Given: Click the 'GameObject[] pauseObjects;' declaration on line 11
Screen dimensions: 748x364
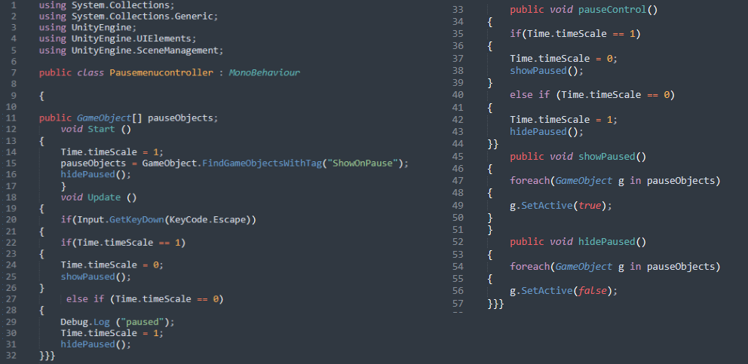Looking at the screenshot, I should [x=147, y=118].
